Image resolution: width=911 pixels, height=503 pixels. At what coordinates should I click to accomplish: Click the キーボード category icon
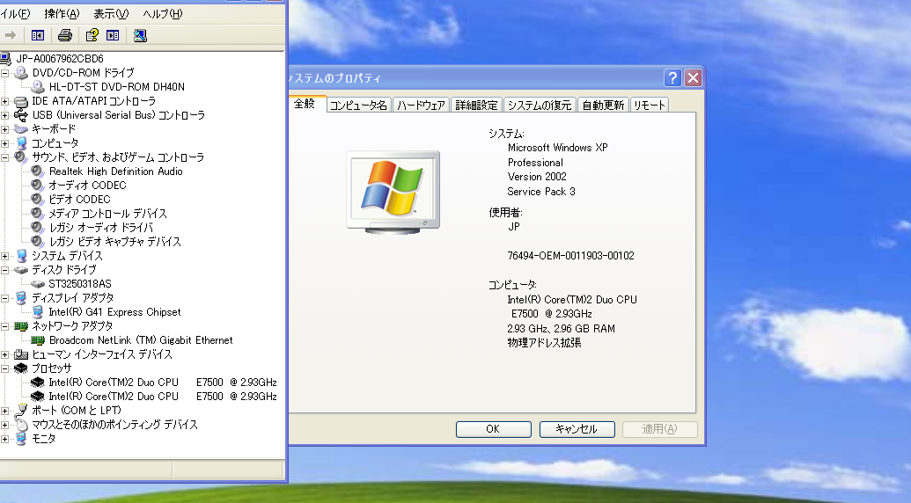point(21,128)
